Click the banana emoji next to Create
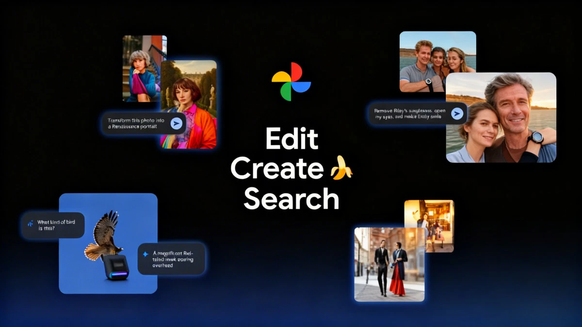 [x=341, y=168]
